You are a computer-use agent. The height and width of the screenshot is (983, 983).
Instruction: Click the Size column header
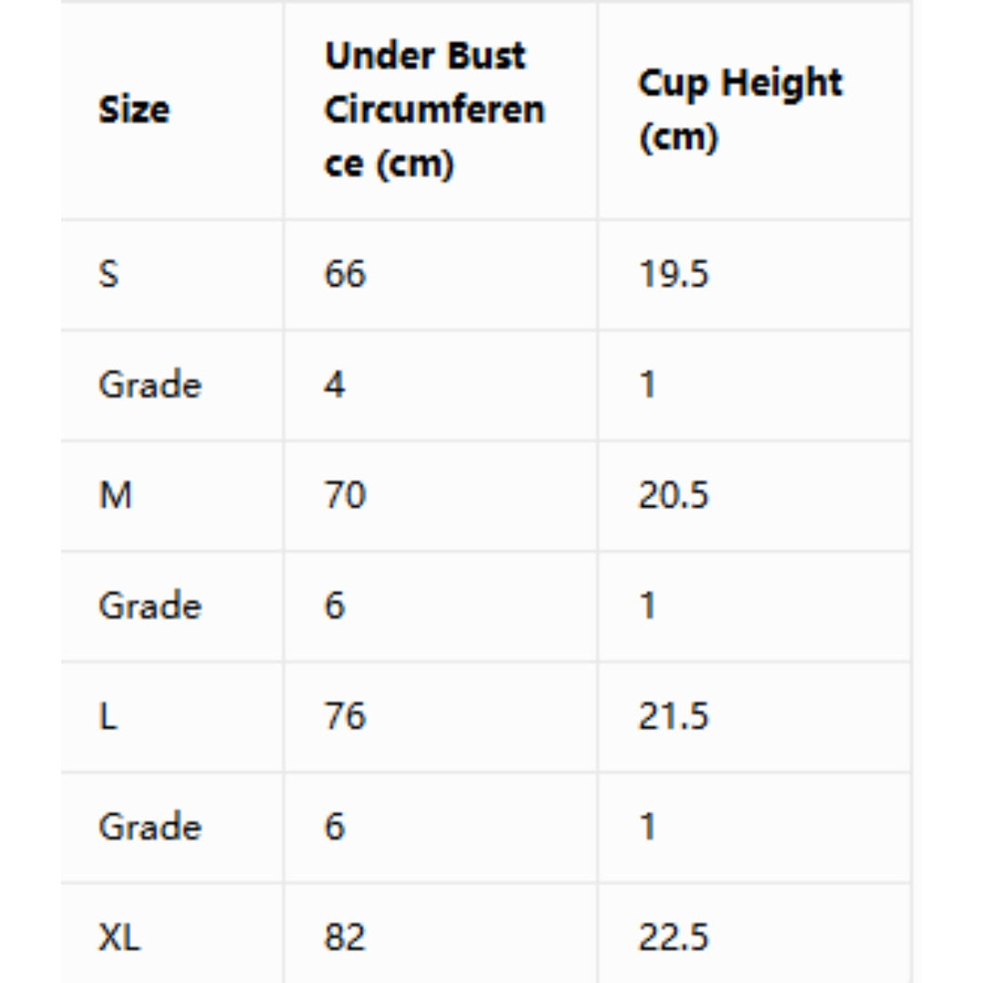click(x=134, y=110)
